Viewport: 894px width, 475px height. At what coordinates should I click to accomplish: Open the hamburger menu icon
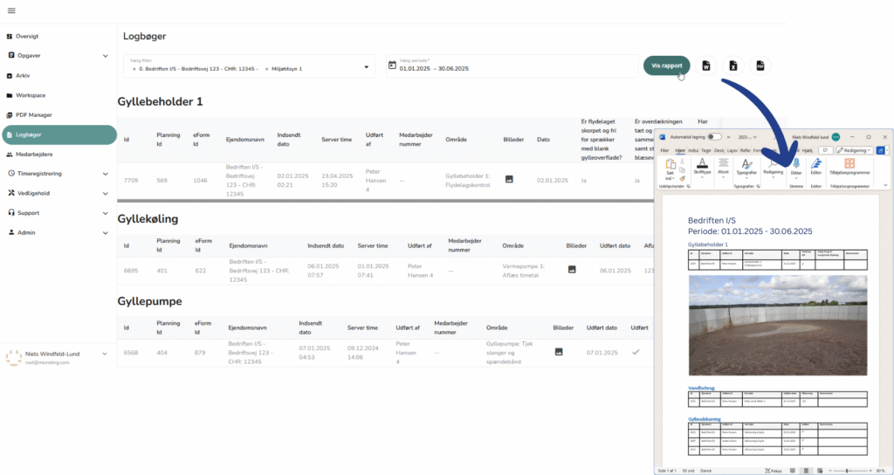point(10,10)
